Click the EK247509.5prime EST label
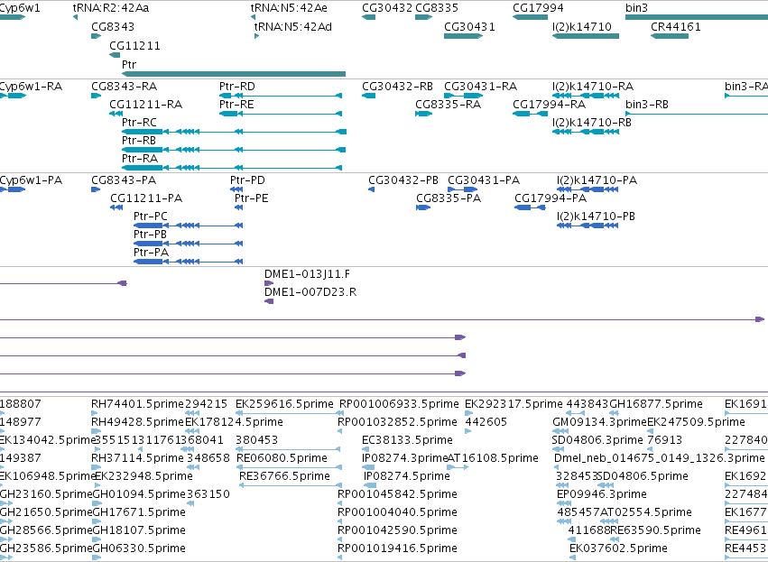Viewport: 768px width, 562px height. [697, 422]
